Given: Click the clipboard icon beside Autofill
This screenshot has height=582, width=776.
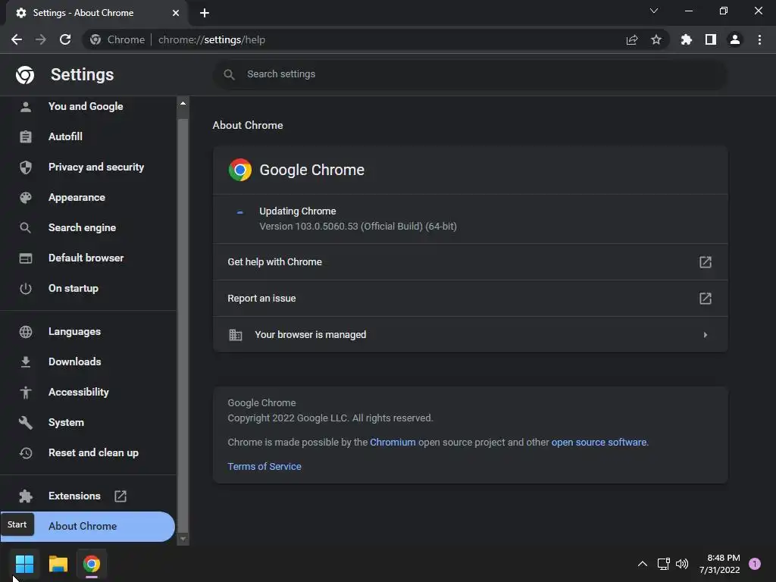Looking at the screenshot, I should (26, 136).
